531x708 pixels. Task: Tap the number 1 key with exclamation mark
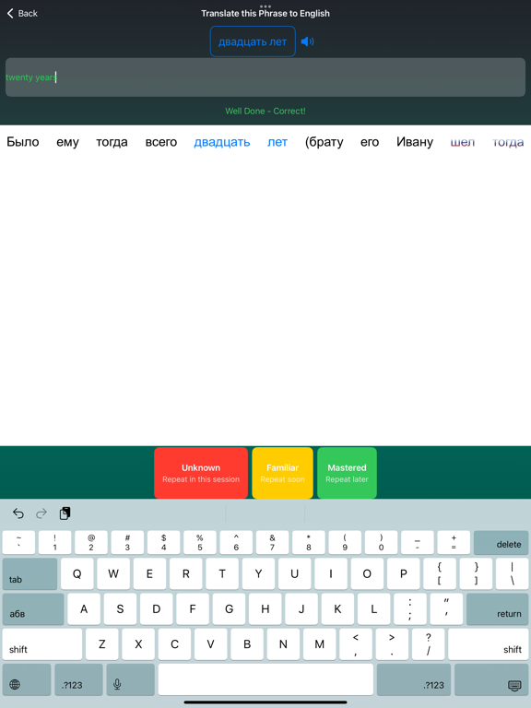[54, 542]
